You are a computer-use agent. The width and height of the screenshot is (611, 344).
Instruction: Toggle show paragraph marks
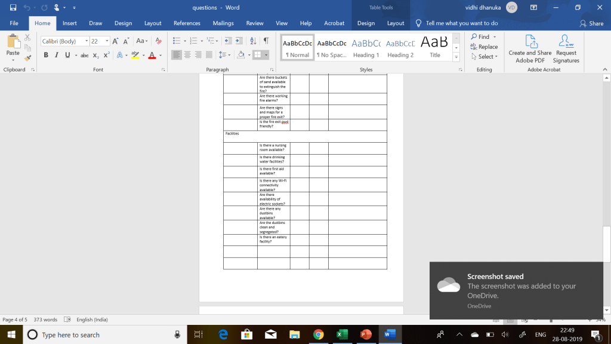coord(266,41)
